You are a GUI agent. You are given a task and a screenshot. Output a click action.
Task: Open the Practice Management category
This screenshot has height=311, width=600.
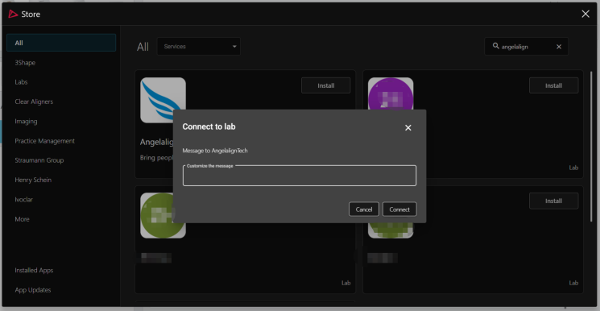(x=45, y=140)
